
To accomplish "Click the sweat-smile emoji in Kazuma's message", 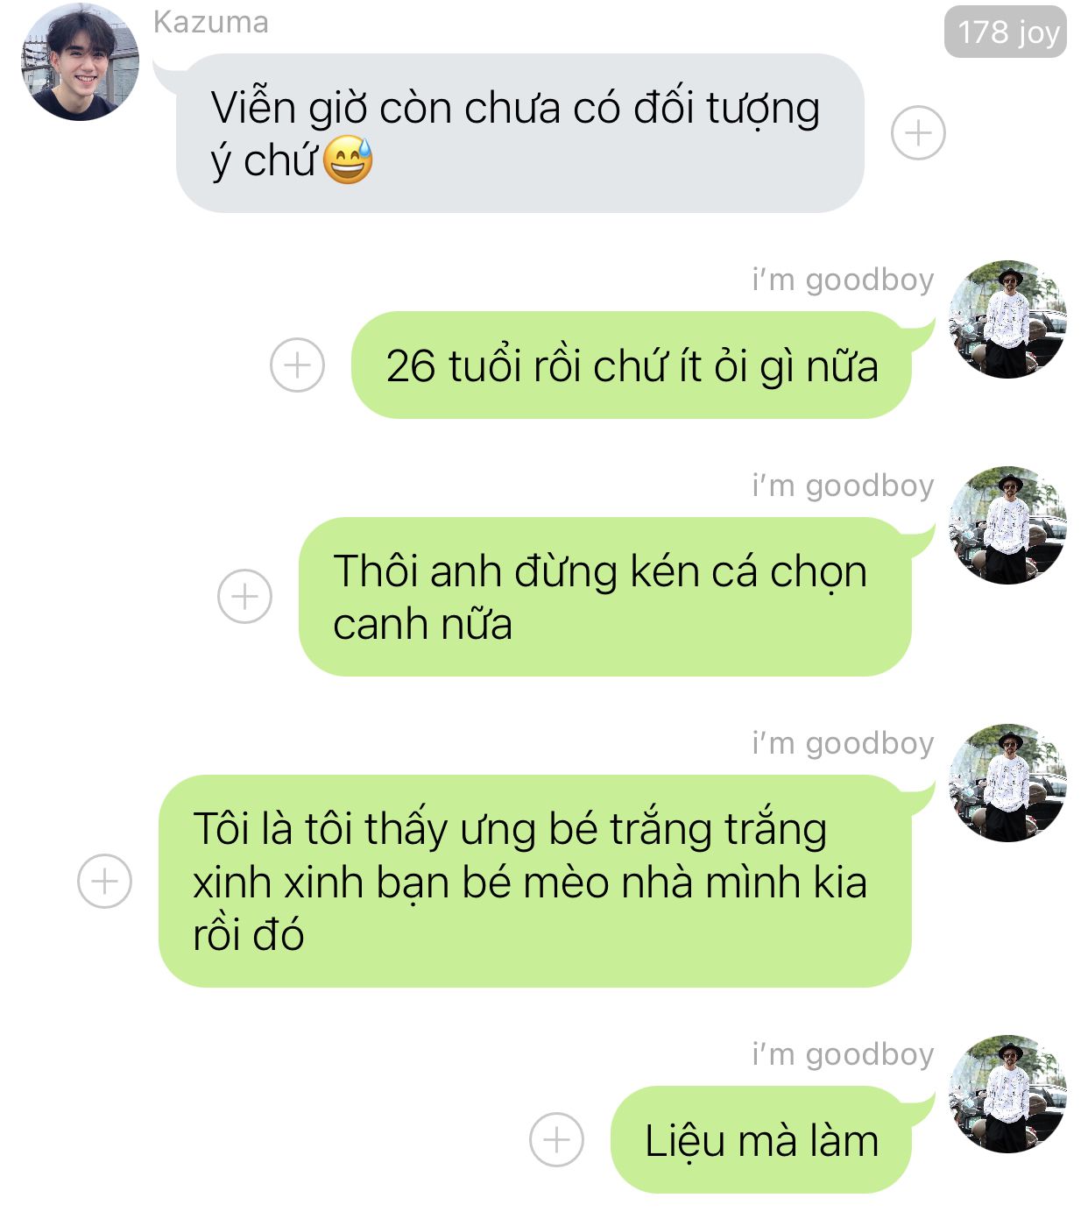I will click(348, 160).
